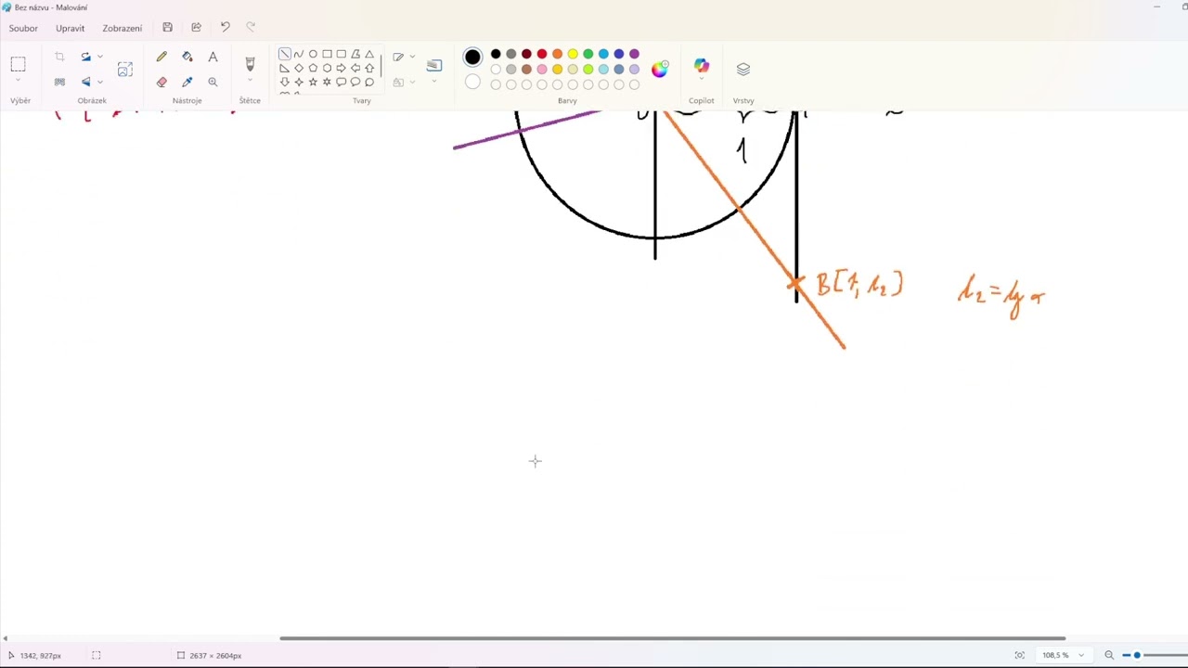Select the Text tool

[213, 57]
